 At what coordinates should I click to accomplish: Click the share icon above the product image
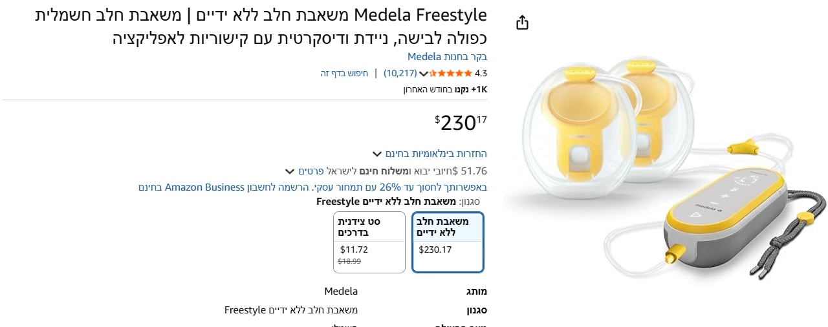(x=523, y=23)
